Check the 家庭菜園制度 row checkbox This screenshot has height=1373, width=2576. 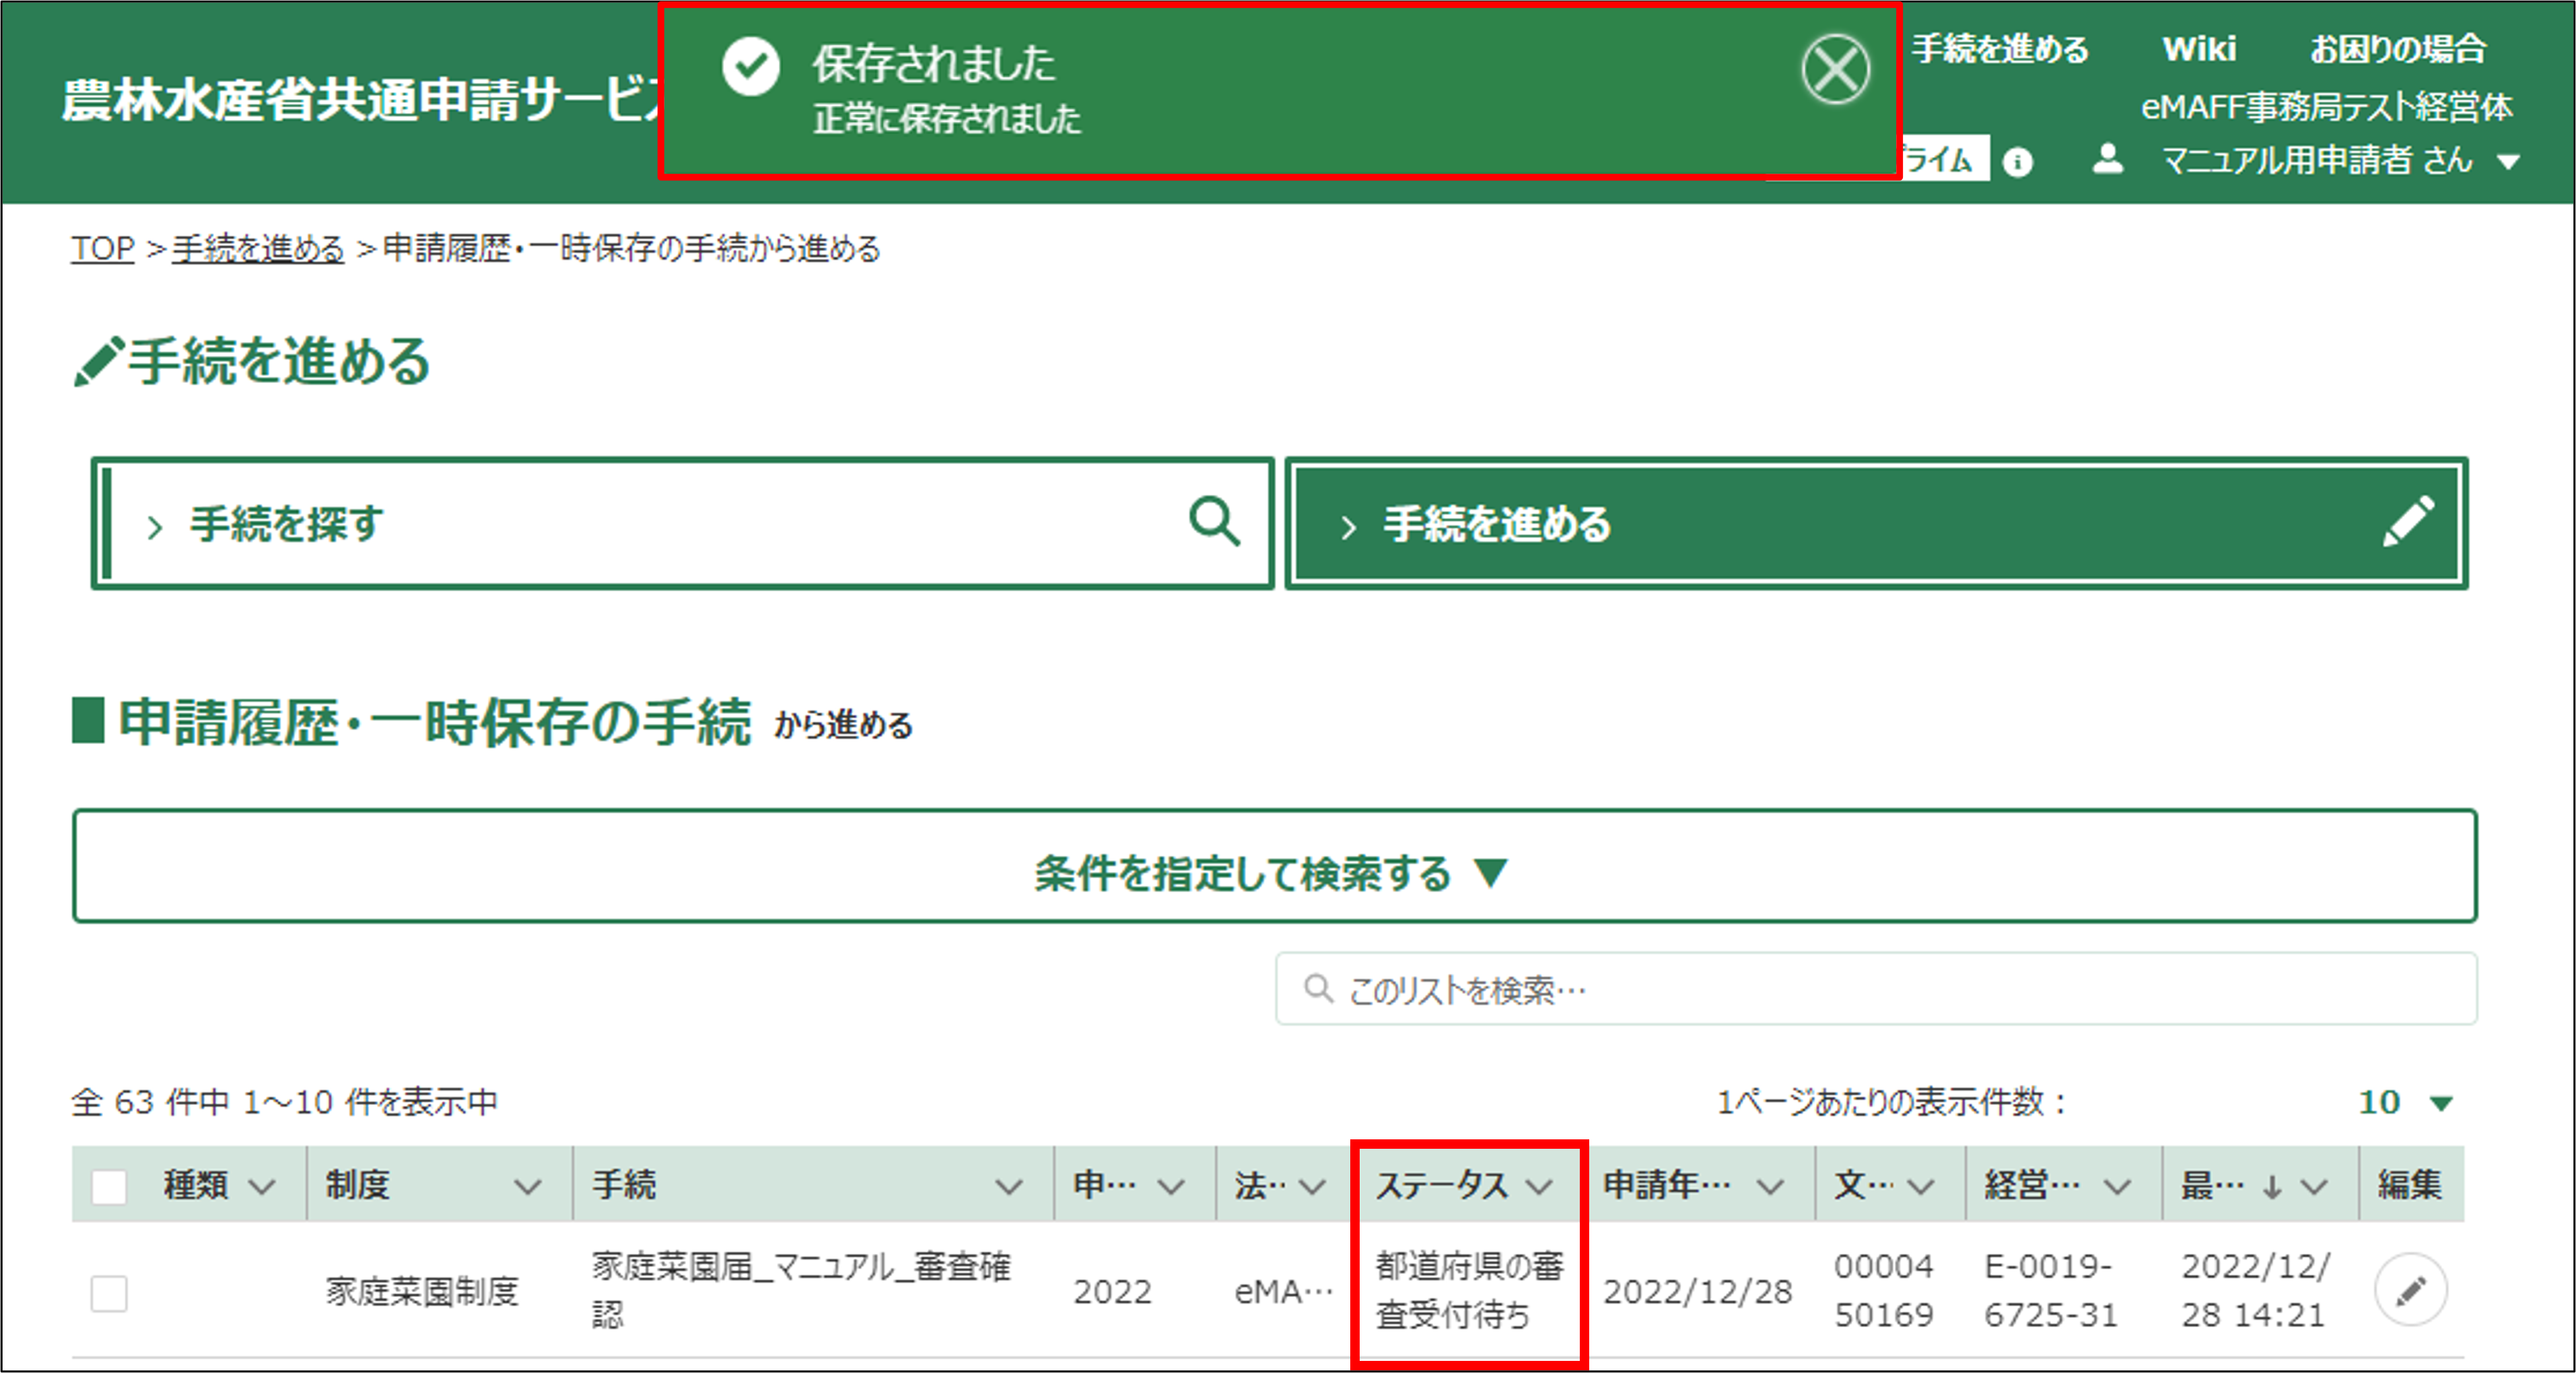(x=109, y=1293)
